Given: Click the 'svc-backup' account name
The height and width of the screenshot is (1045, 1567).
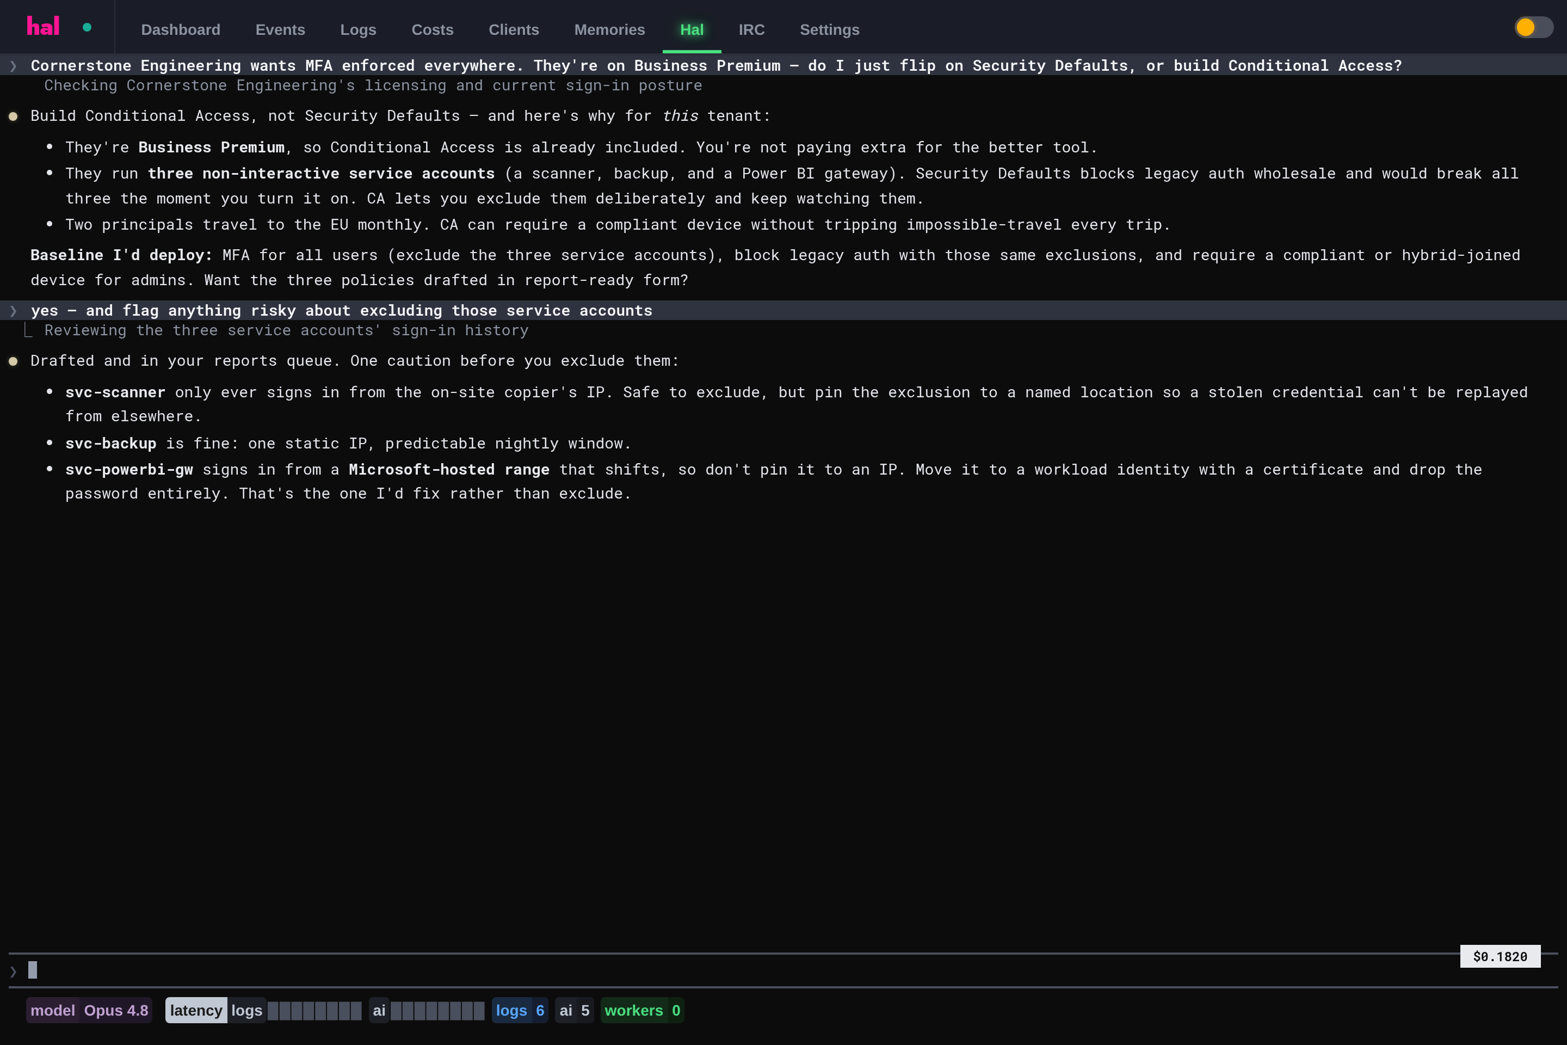Looking at the screenshot, I should [x=110, y=443].
